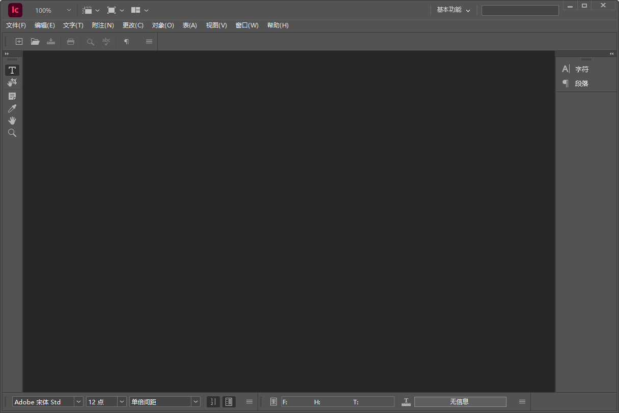Screen dimensions: 619x413
Task: Open the 视图(V) menu
Action: (216, 25)
